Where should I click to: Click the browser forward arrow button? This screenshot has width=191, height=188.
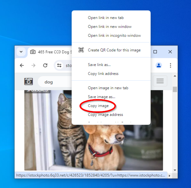click(x=33, y=65)
